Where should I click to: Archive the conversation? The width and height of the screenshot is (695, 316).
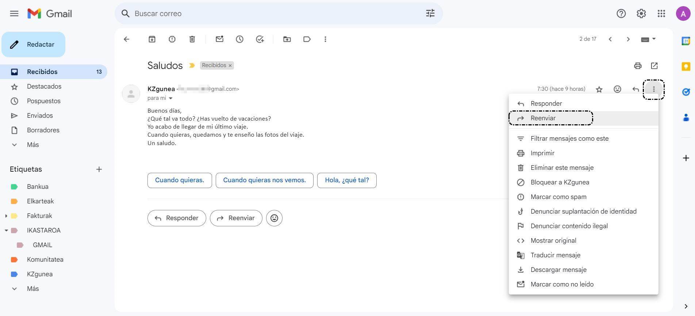click(x=152, y=39)
